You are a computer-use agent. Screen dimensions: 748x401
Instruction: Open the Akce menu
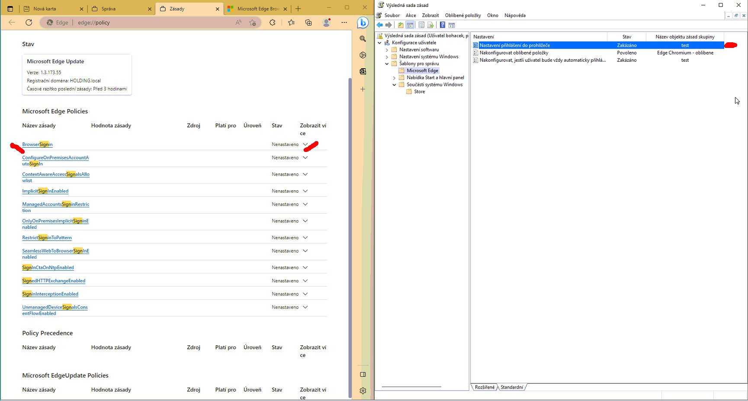(x=411, y=16)
